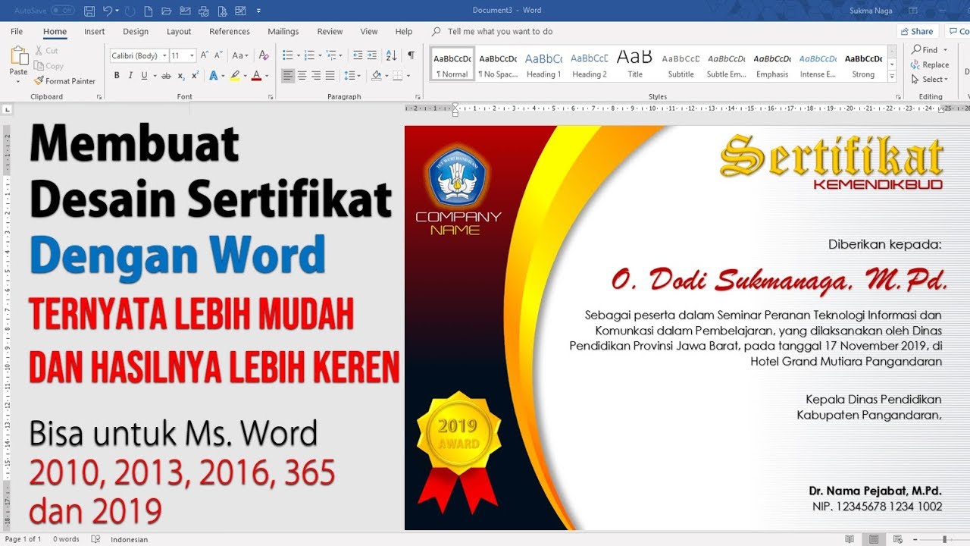970x546 pixels.
Task: Apply superscript formatting
Action: 195,76
